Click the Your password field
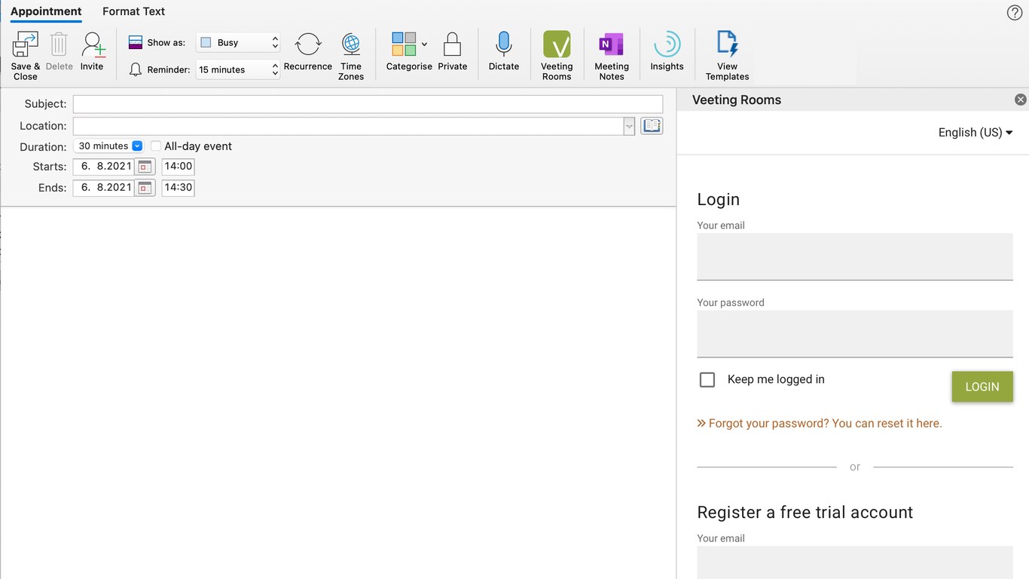This screenshot has width=1029, height=579. click(x=855, y=334)
